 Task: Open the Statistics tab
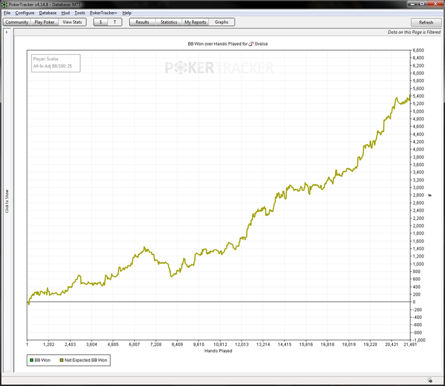168,22
